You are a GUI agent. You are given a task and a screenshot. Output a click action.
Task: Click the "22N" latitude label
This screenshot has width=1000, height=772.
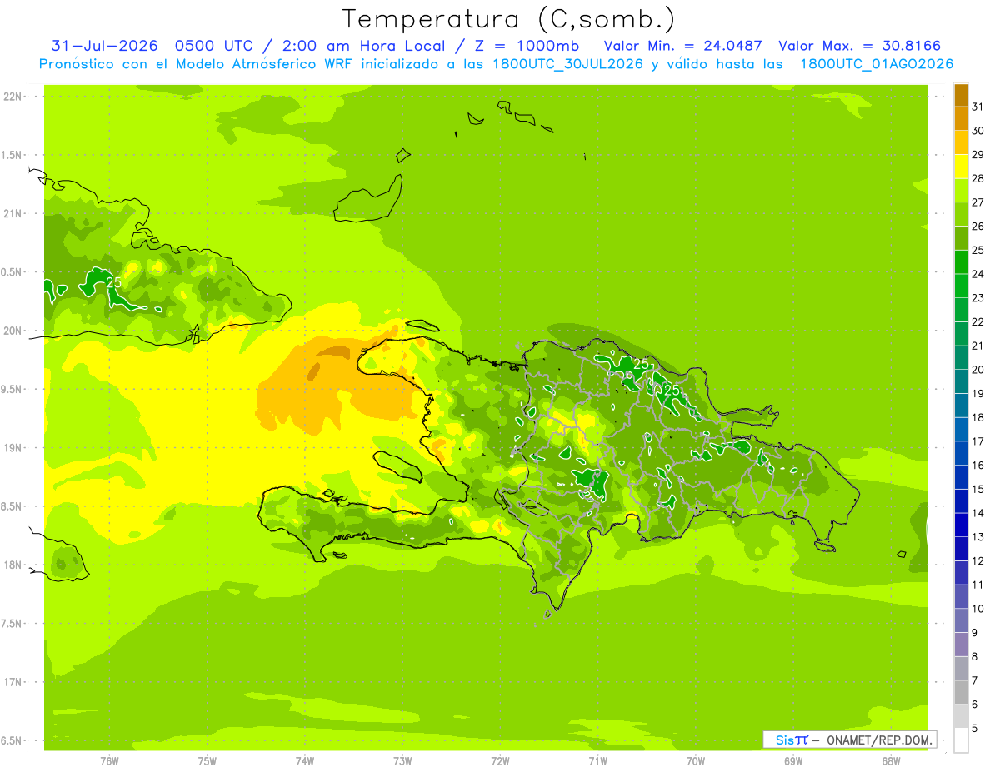(12, 97)
